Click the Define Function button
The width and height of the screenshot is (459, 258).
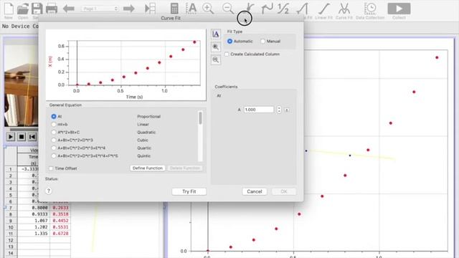(148, 168)
